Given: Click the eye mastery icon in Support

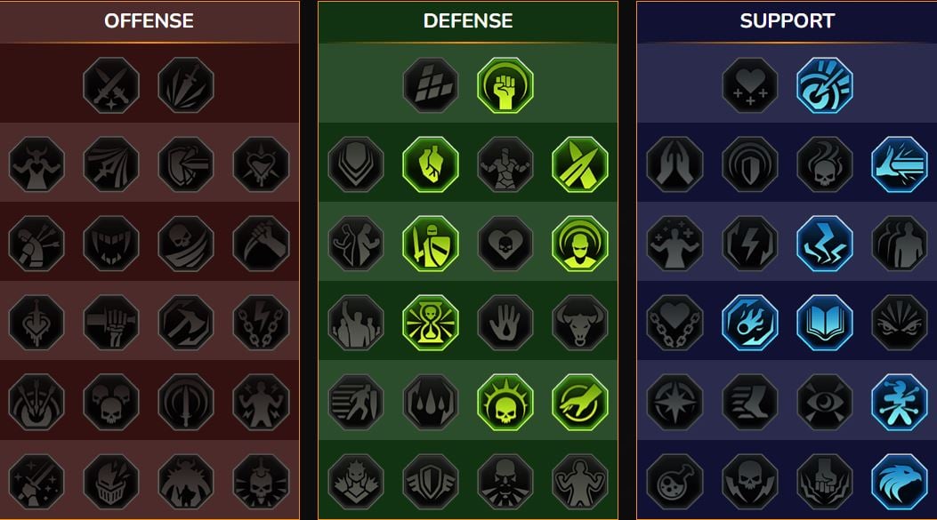Looking at the screenshot, I should (x=825, y=403).
